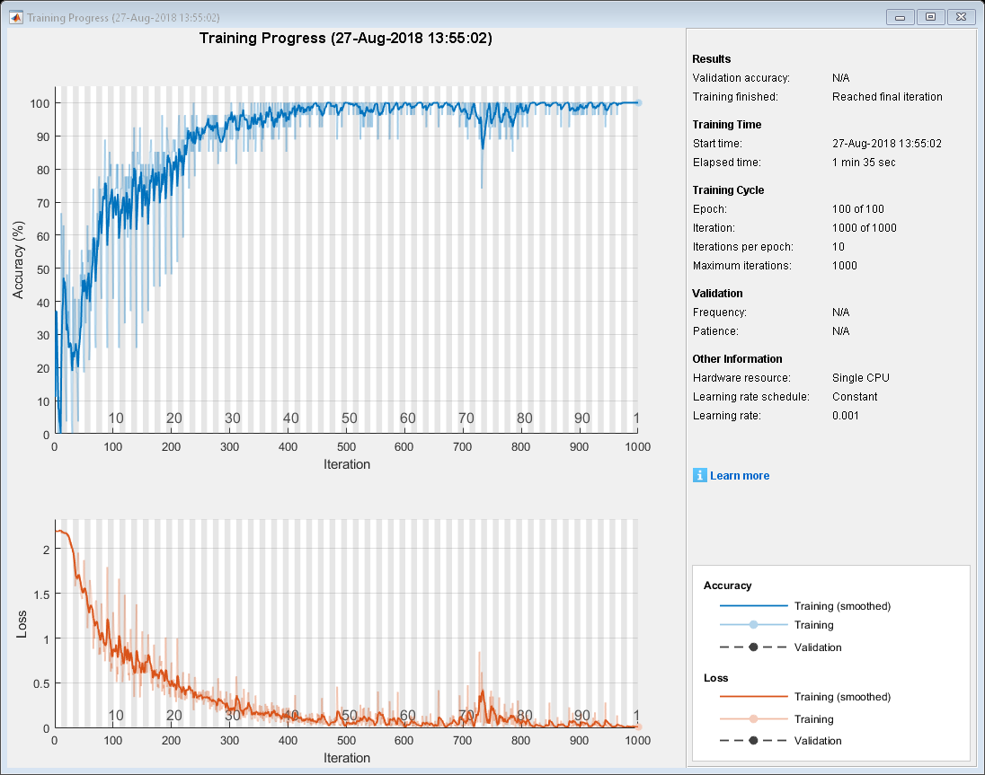
Task: Click the light blue accuracy Training legend marker
Action: click(753, 624)
